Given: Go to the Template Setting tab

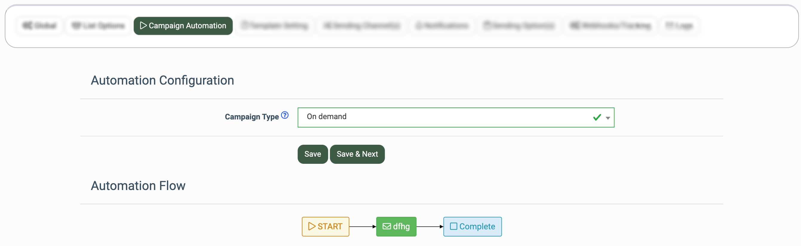Looking at the screenshot, I should click(x=274, y=26).
